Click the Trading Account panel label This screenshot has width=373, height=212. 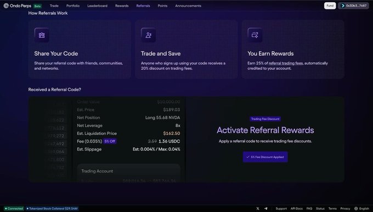(x=97, y=171)
